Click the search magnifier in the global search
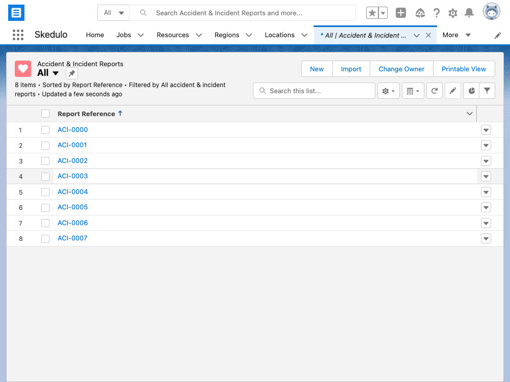Screen dimensions: 510x382 [x=143, y=13]
